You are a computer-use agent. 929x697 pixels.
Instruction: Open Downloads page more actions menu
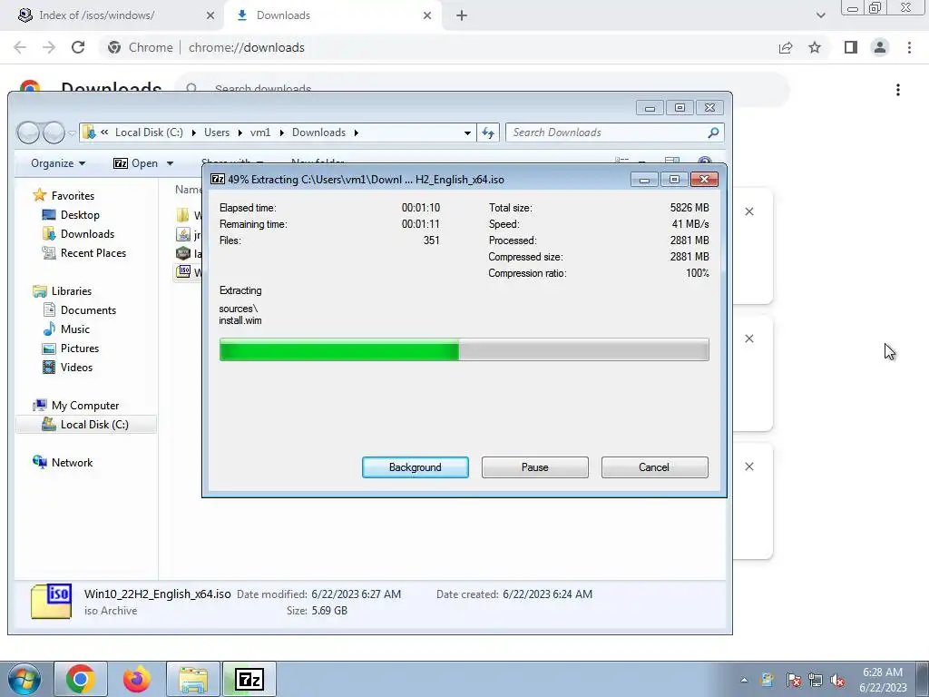[898, 90]
